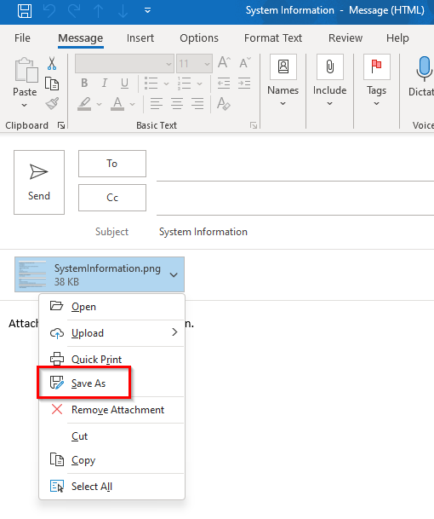
Task: Align text right
Action: pos(197,104)
